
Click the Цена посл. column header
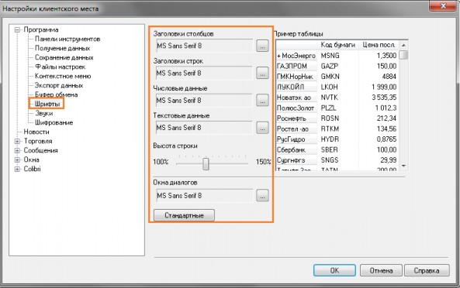click(x=379, y=45)
